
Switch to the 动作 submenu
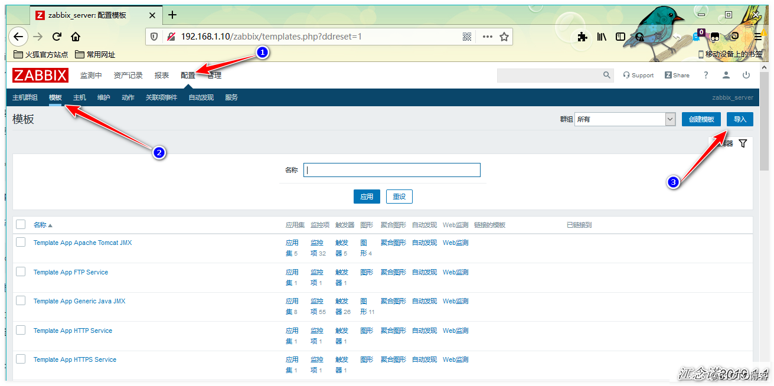[x=128, y=97]
